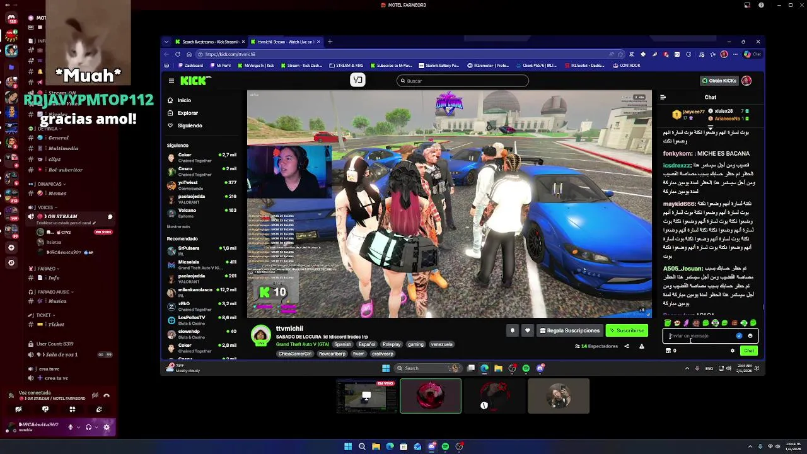This screenshot has width=807, height=454.
Task: Open Siguiendo in Kick sidebar
Action: point(190,125)
